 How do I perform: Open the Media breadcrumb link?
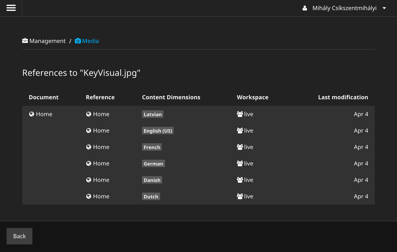(91, 41)
